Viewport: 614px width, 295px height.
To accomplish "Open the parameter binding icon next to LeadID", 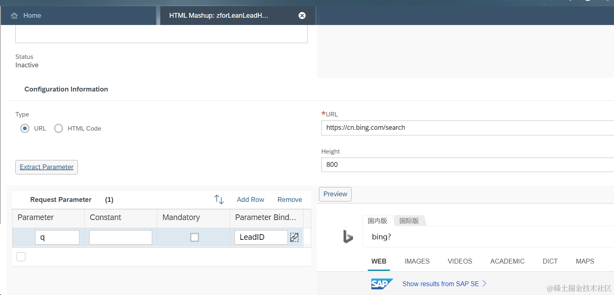I will coord(294,237).
